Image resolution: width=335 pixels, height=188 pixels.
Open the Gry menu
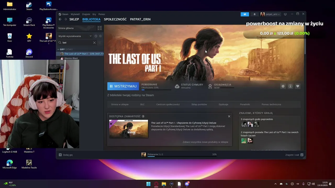click(94, 14)
